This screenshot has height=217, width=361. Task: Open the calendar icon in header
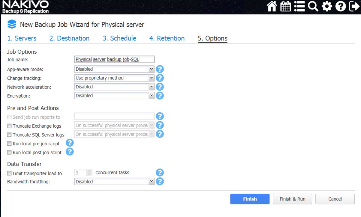(285, 7)
